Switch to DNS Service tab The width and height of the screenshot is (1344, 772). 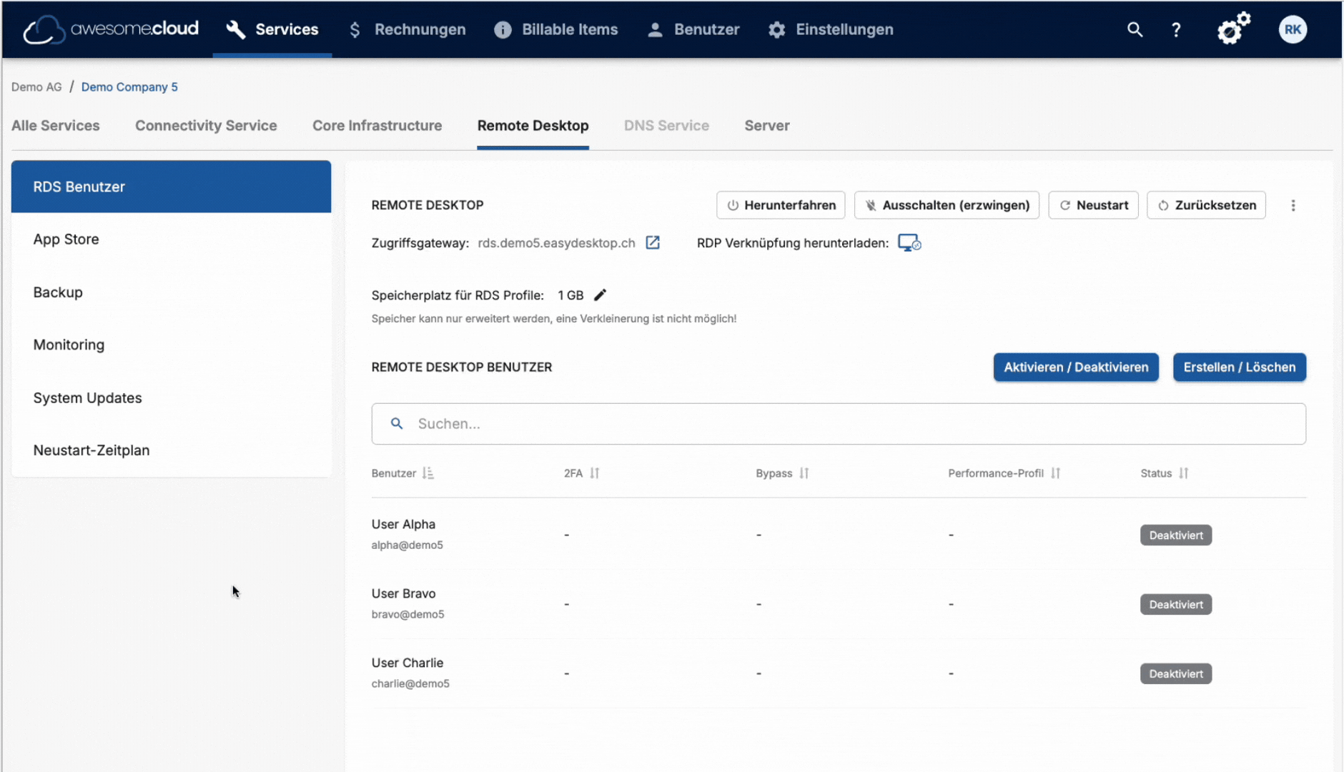666,125
